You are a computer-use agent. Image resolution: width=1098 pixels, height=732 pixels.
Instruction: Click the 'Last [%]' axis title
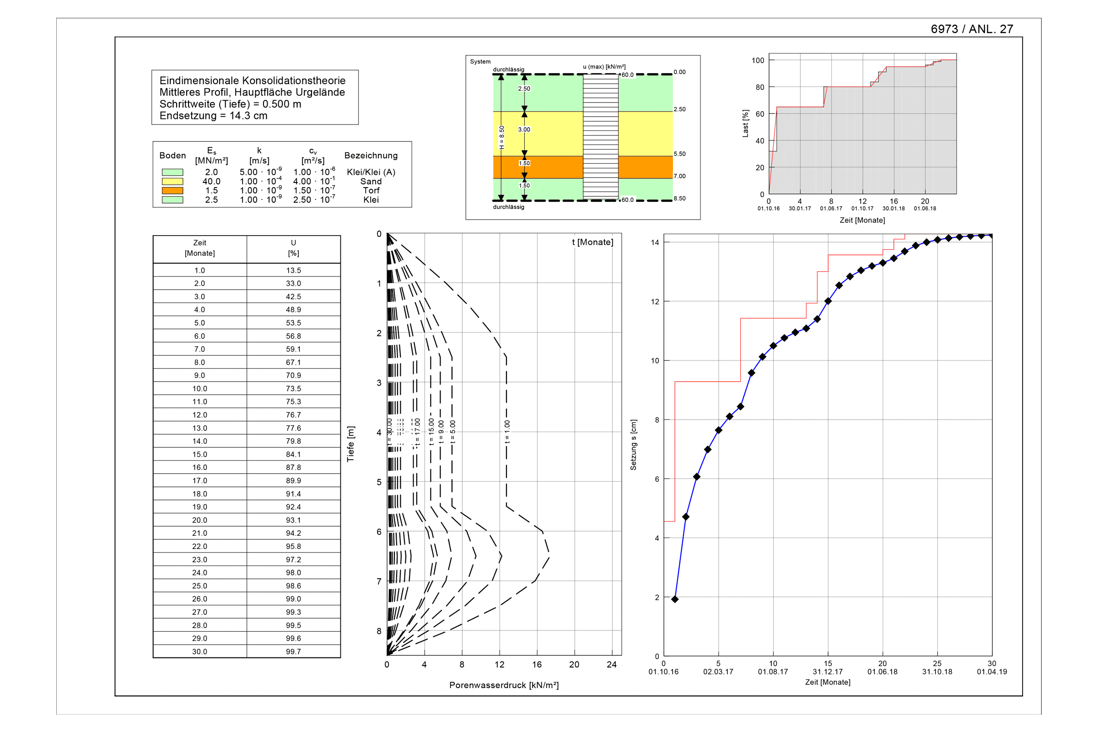746,123
